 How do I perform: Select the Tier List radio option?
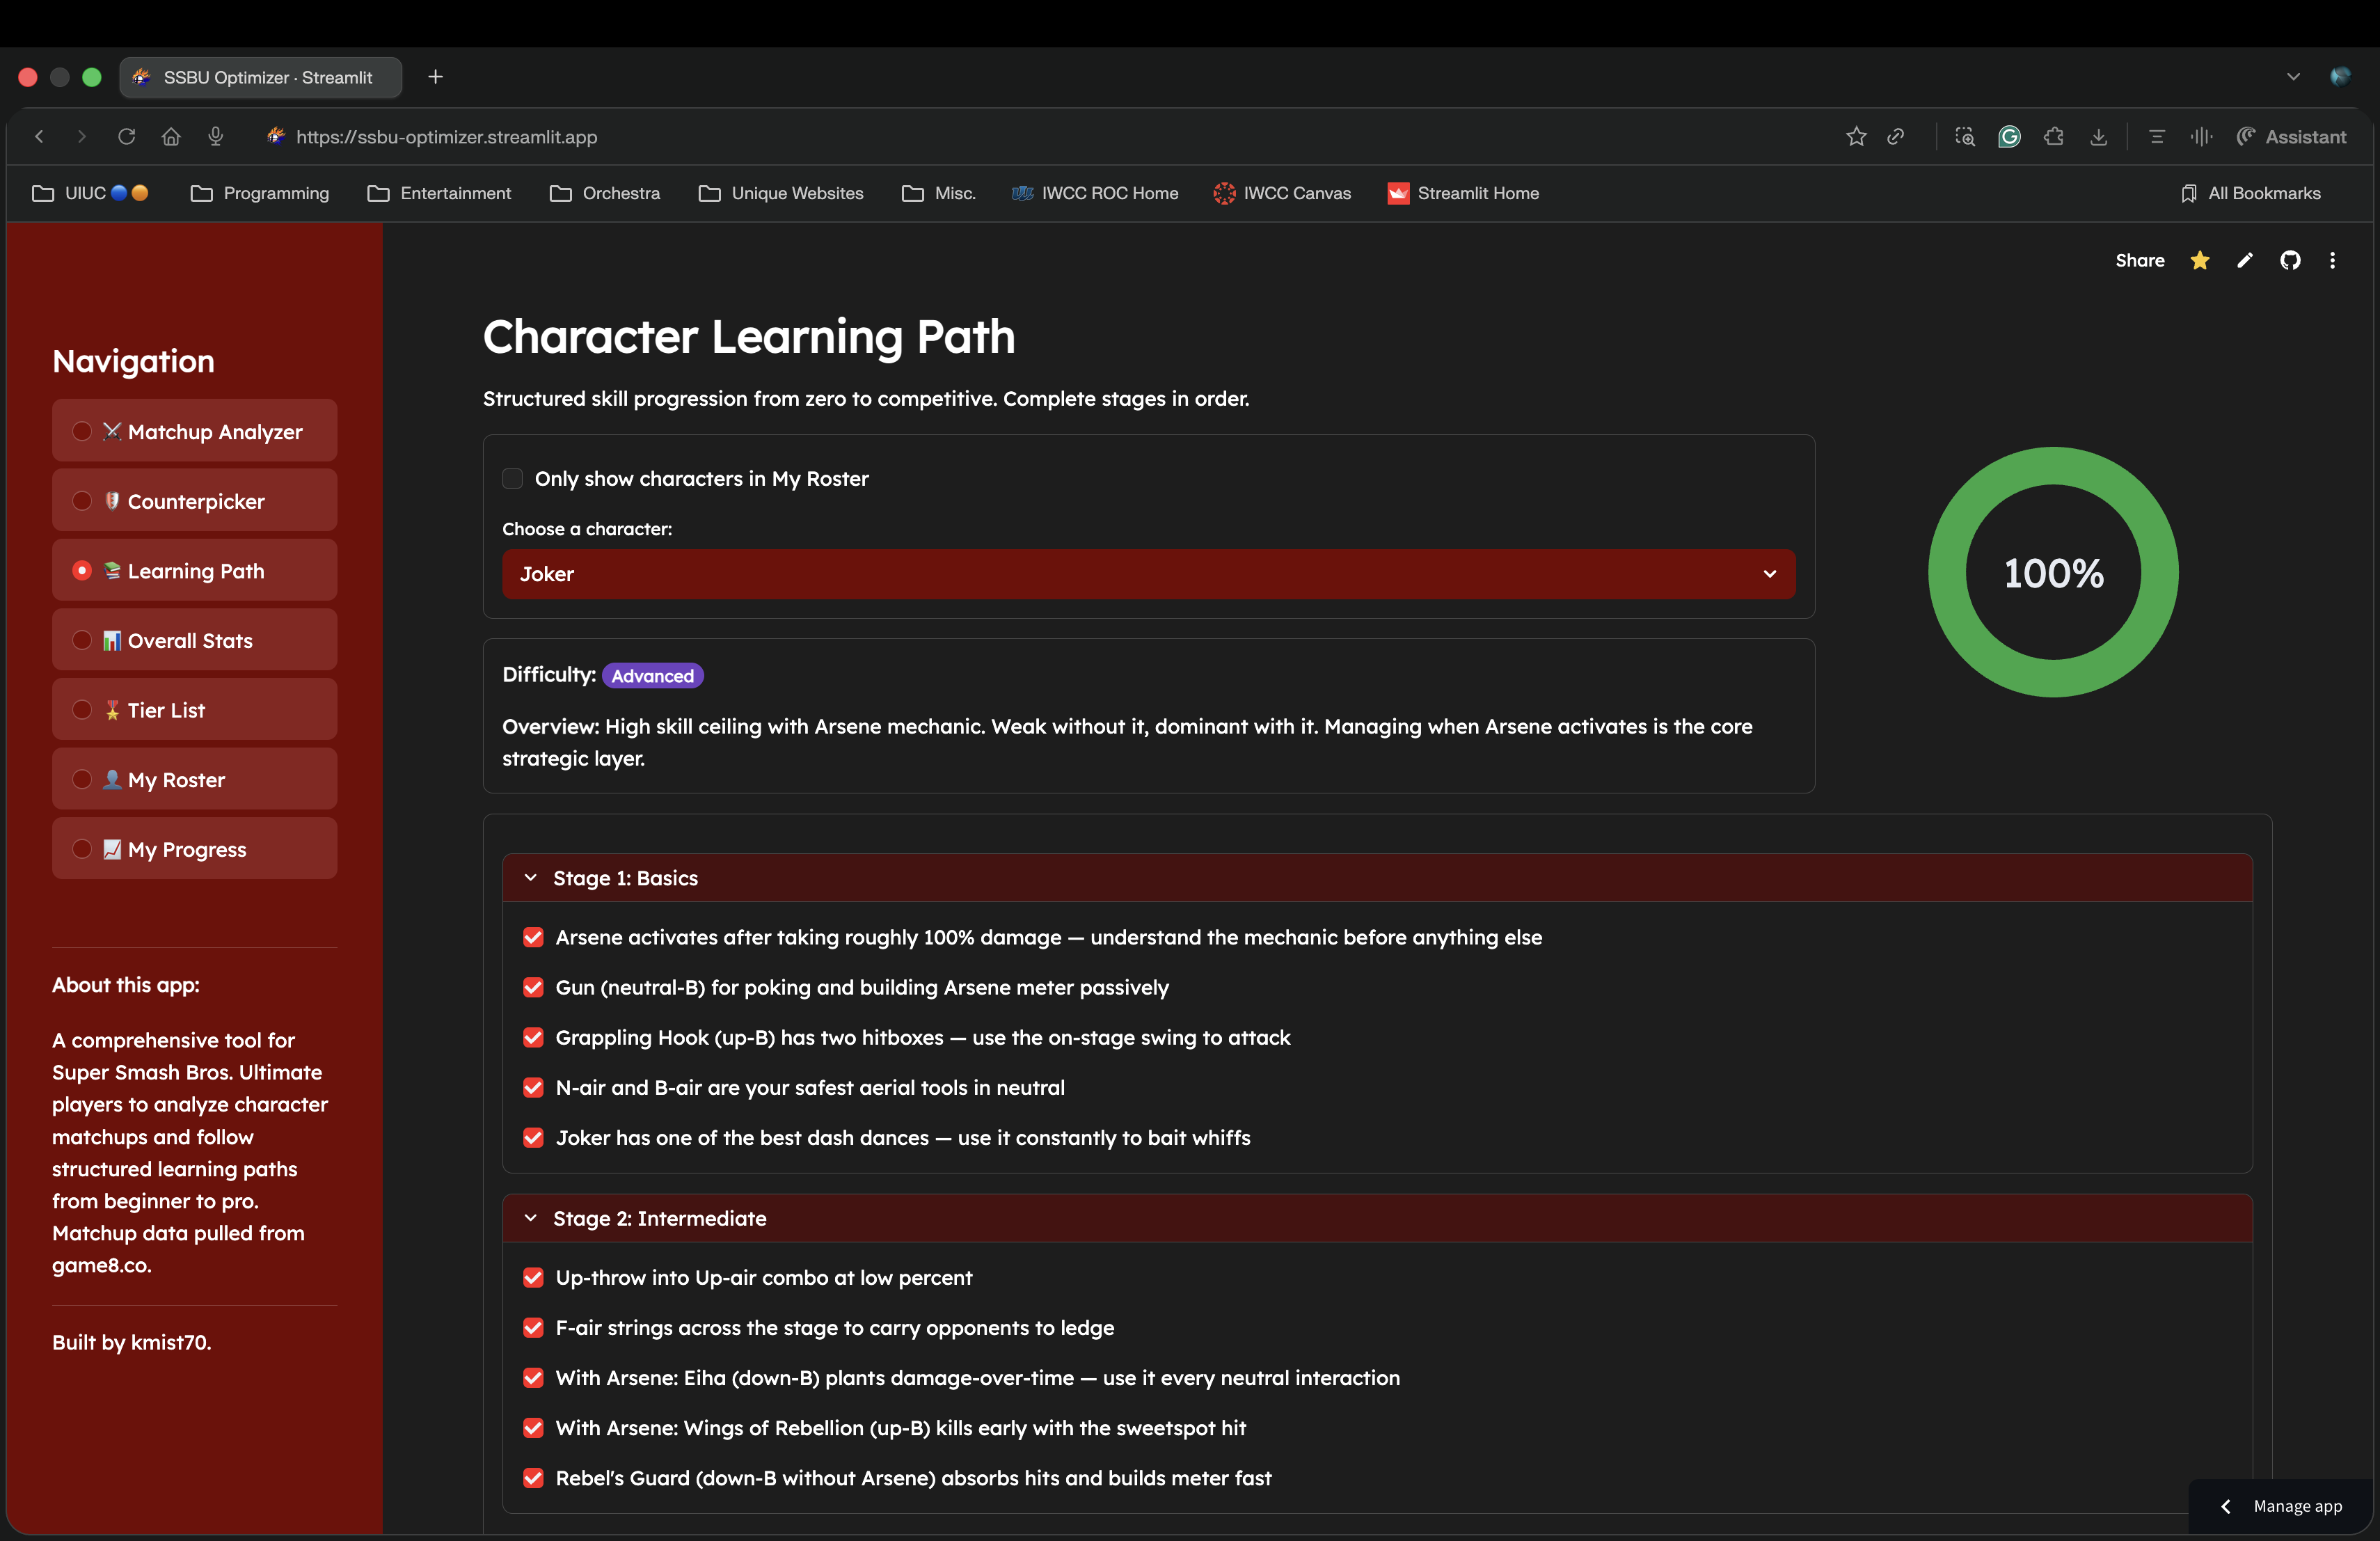click(x=82, y=709)
